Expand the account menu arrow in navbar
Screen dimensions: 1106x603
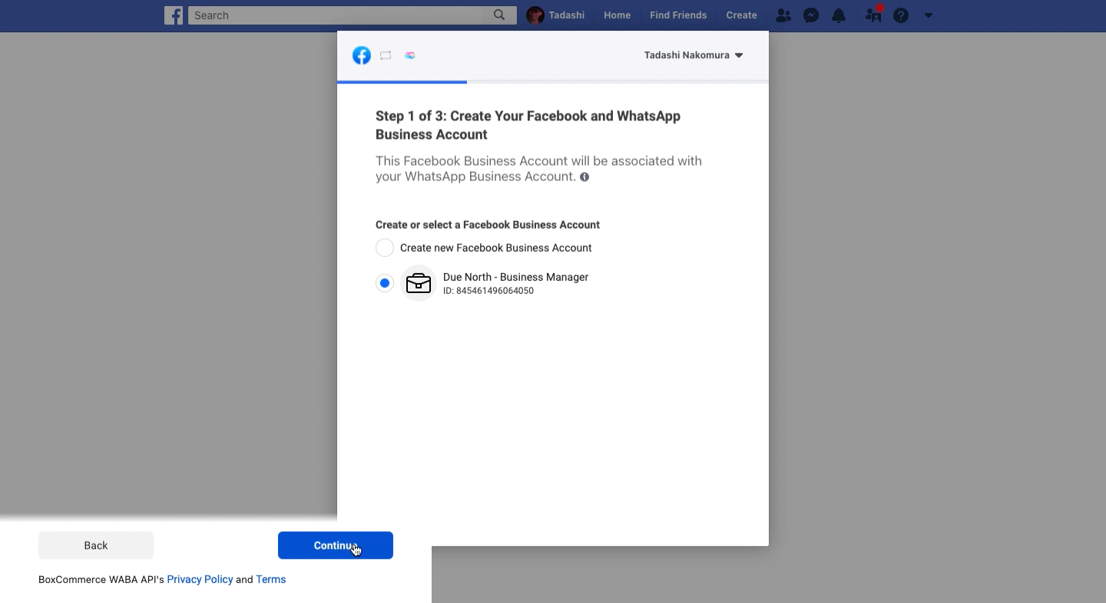(x=929, y=15)
